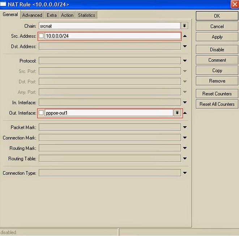Collapse the Src. Address field
Image resolution: width=239 pixels, height=236 pixels.
click(185, 36)
